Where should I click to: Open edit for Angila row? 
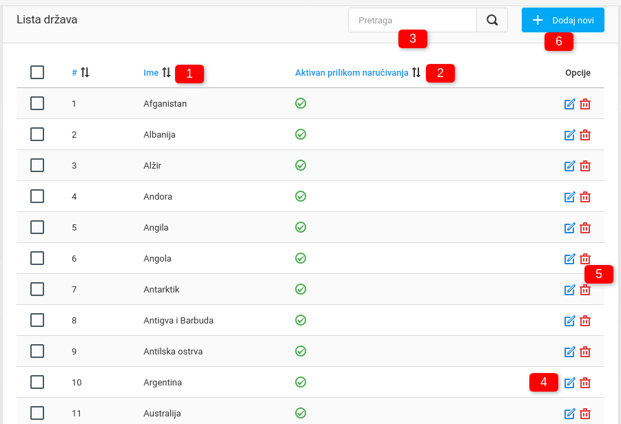(x=569, y=228)
